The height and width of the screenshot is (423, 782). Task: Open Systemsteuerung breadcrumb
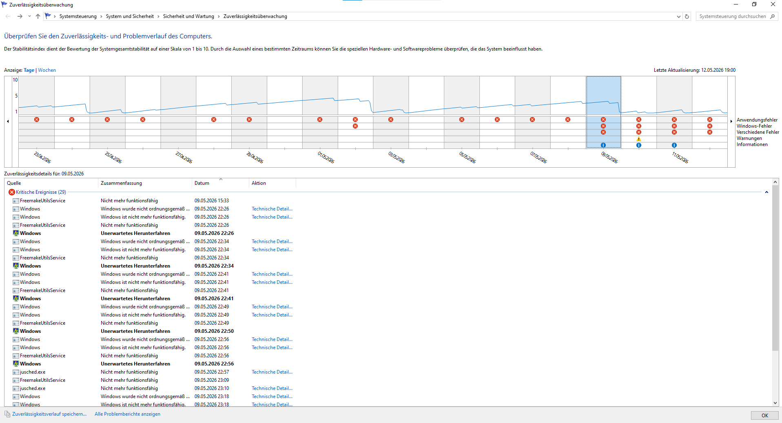[78, 16]
